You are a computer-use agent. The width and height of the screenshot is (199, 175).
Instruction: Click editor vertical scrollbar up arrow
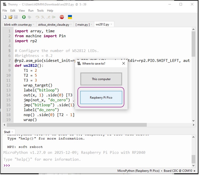click(x=193, y=30)
